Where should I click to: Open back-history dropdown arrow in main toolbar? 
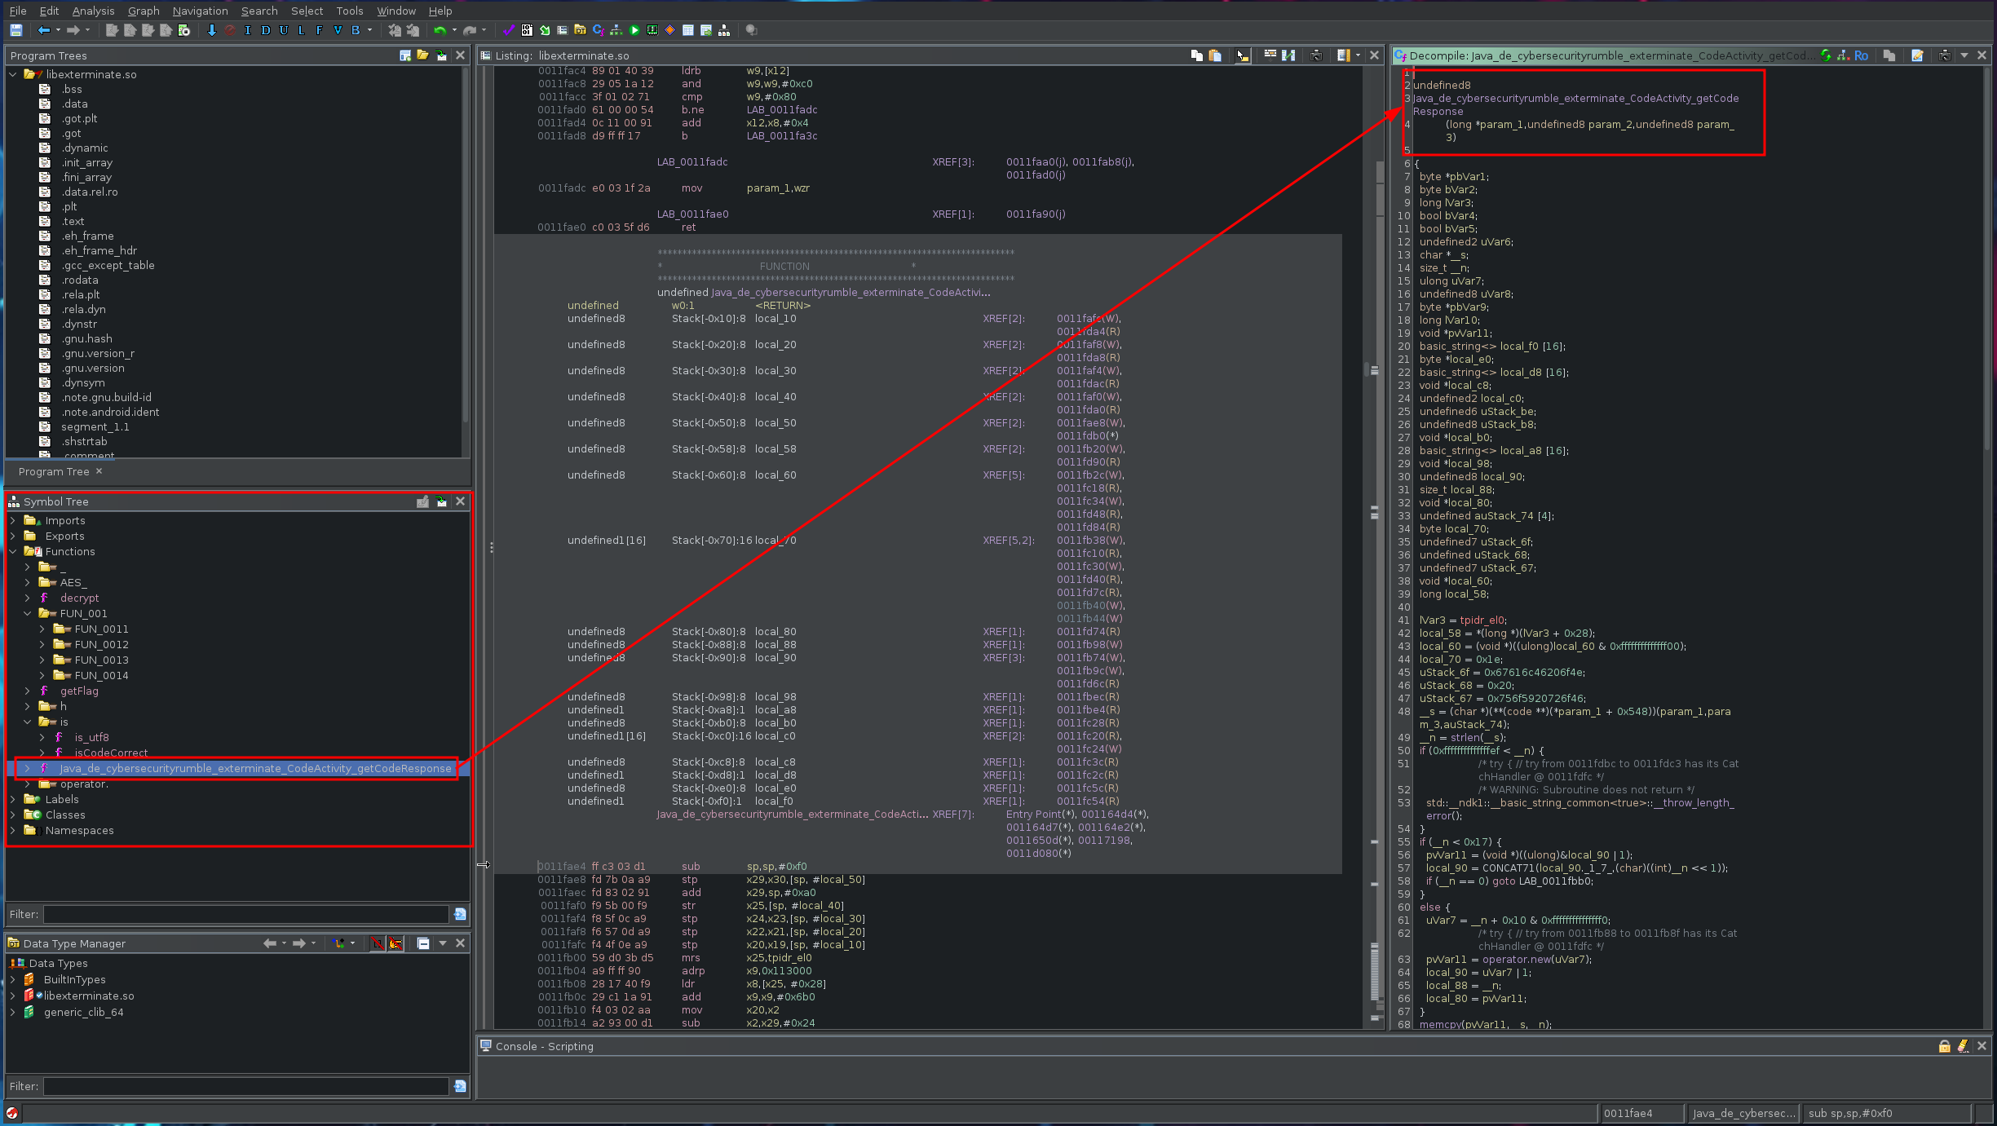coord(58,30)
